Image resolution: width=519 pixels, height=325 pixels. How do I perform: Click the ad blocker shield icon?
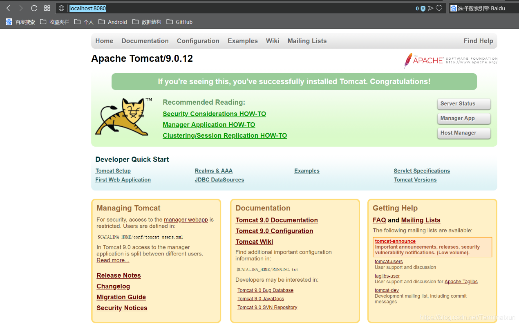coord(423,9)
